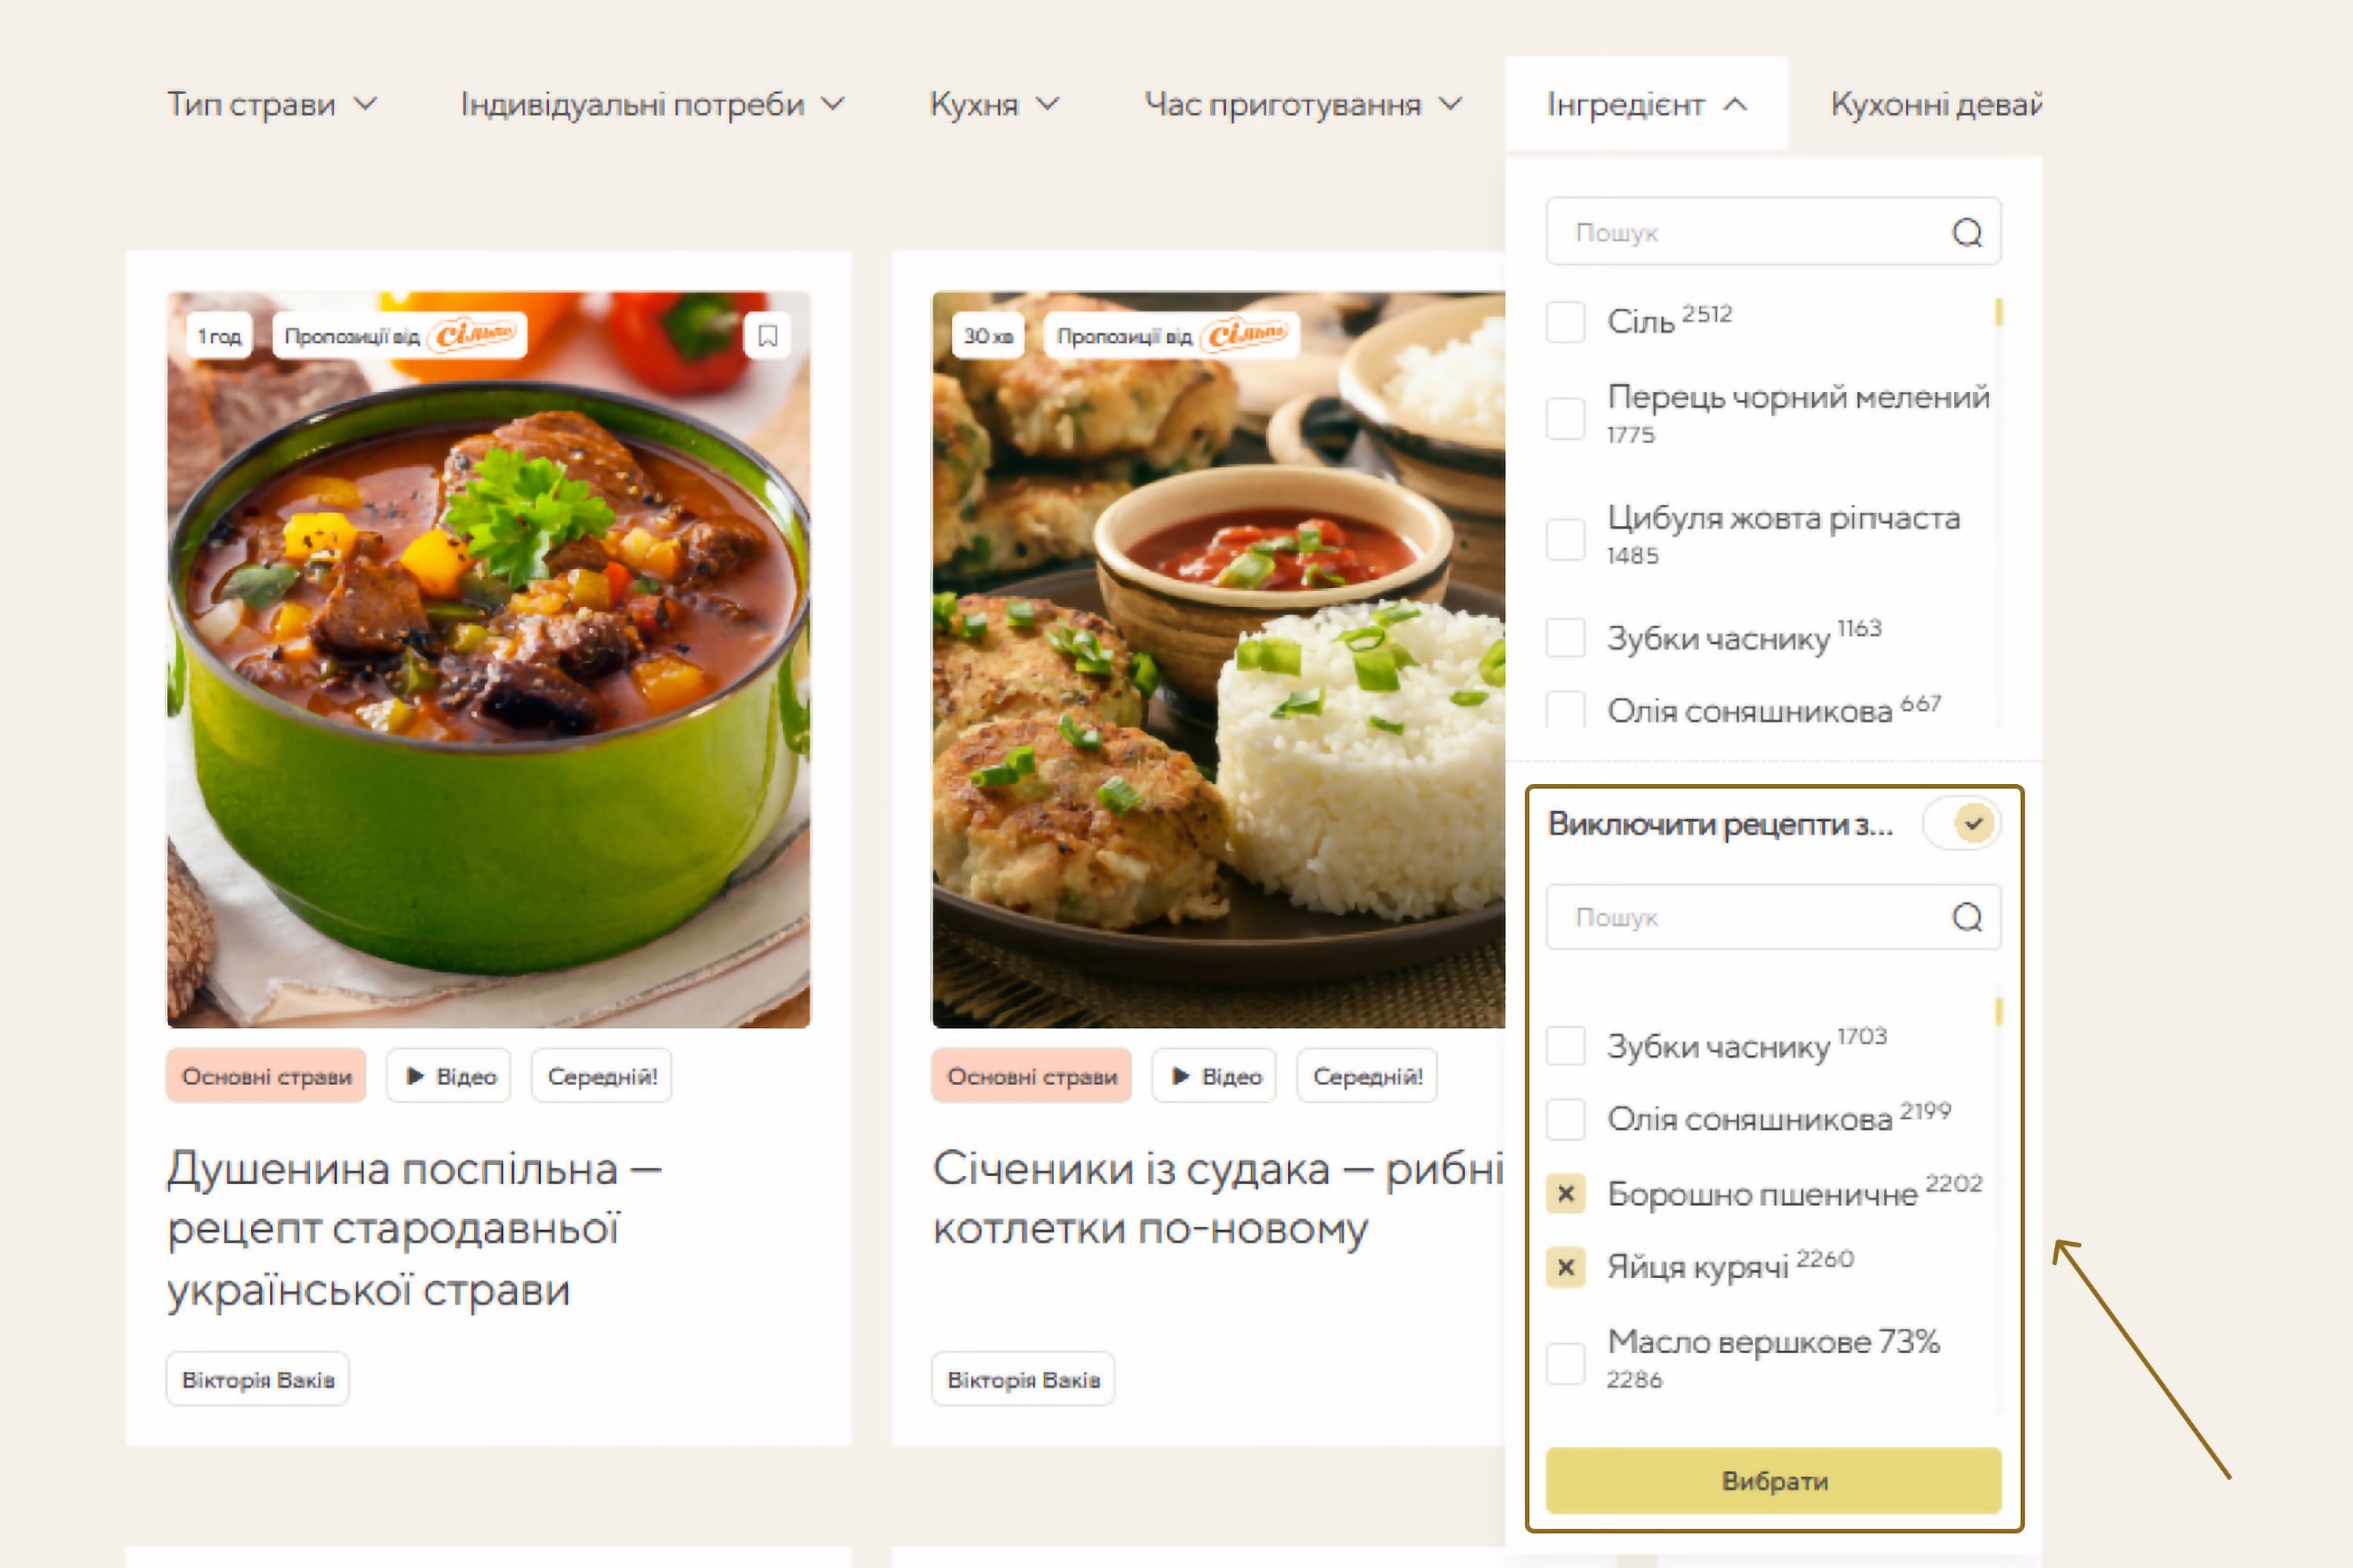Open the Кухня filter menu
Image resolution: width=2353 pixels, height=1568 pixels.
coord(994,104)
